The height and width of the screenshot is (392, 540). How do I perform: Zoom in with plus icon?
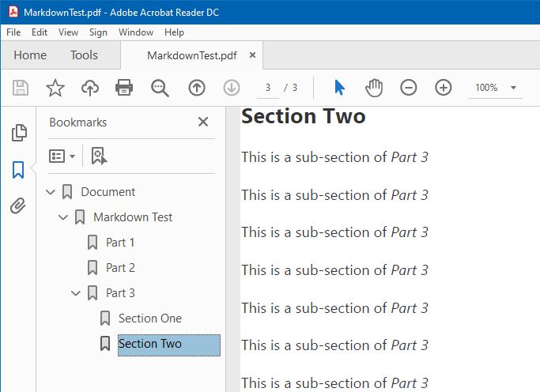pyautogui.click(x=444, y=88)
